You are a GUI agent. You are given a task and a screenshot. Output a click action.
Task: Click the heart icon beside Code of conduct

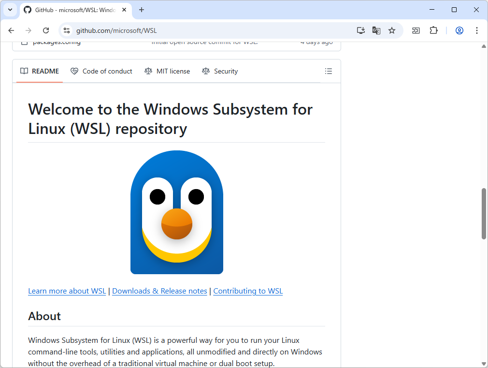(74, 71)
